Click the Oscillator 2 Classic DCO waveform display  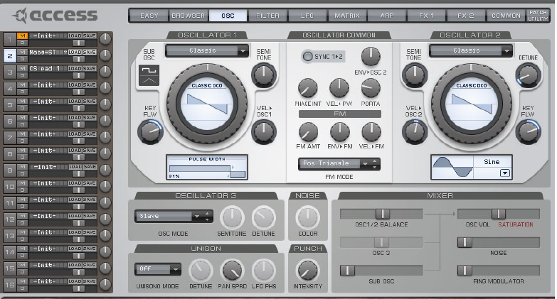point(472,104)
